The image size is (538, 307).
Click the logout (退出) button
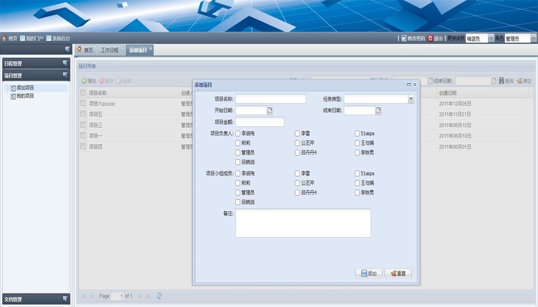point(435,38)
